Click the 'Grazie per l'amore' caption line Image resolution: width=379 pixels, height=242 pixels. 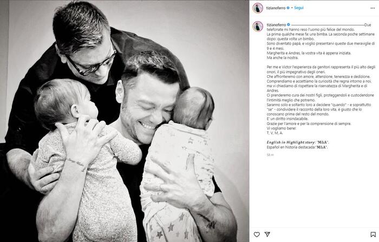[x=309, y=123]
